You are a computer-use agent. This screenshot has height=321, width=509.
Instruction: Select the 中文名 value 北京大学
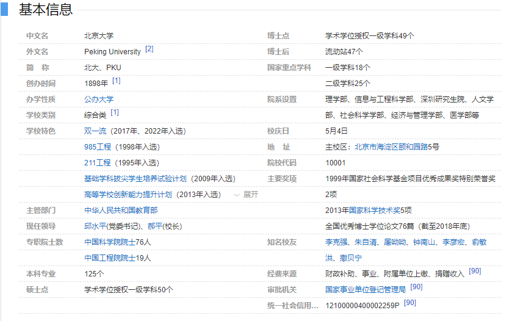tap(99, 36)
